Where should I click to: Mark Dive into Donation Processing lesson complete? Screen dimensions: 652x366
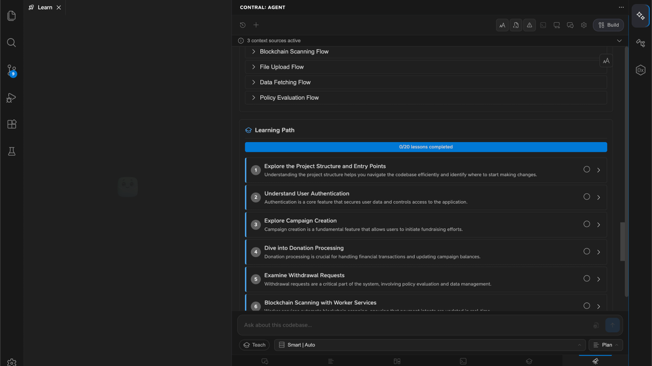pyautogui.click(x=587, y=251)
